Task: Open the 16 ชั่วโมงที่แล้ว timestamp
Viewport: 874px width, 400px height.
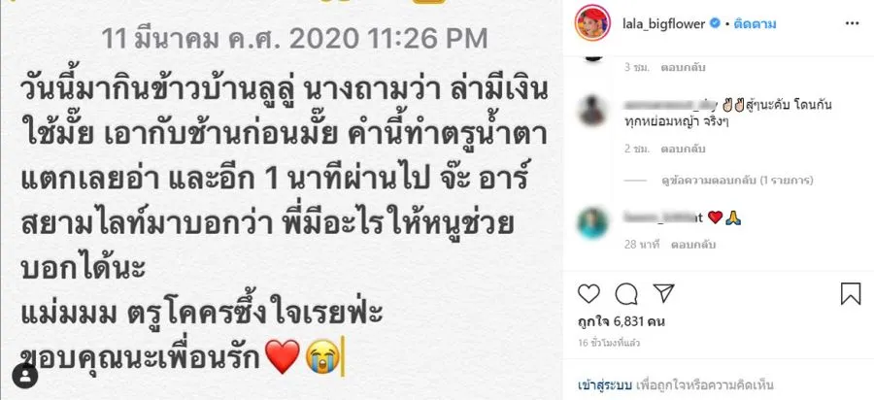Action: tap(609, 343)
